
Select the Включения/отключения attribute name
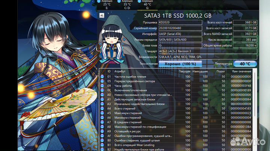pos(131,90)
